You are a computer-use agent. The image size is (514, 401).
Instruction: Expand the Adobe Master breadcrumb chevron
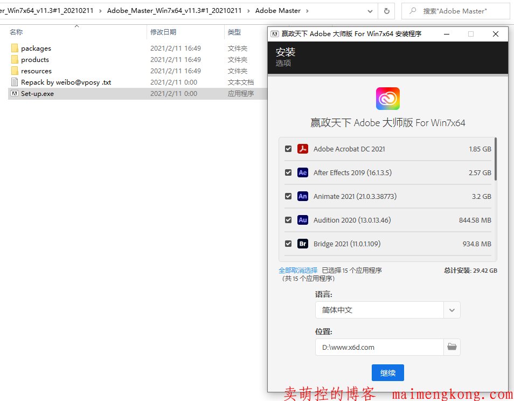point(307,11)
